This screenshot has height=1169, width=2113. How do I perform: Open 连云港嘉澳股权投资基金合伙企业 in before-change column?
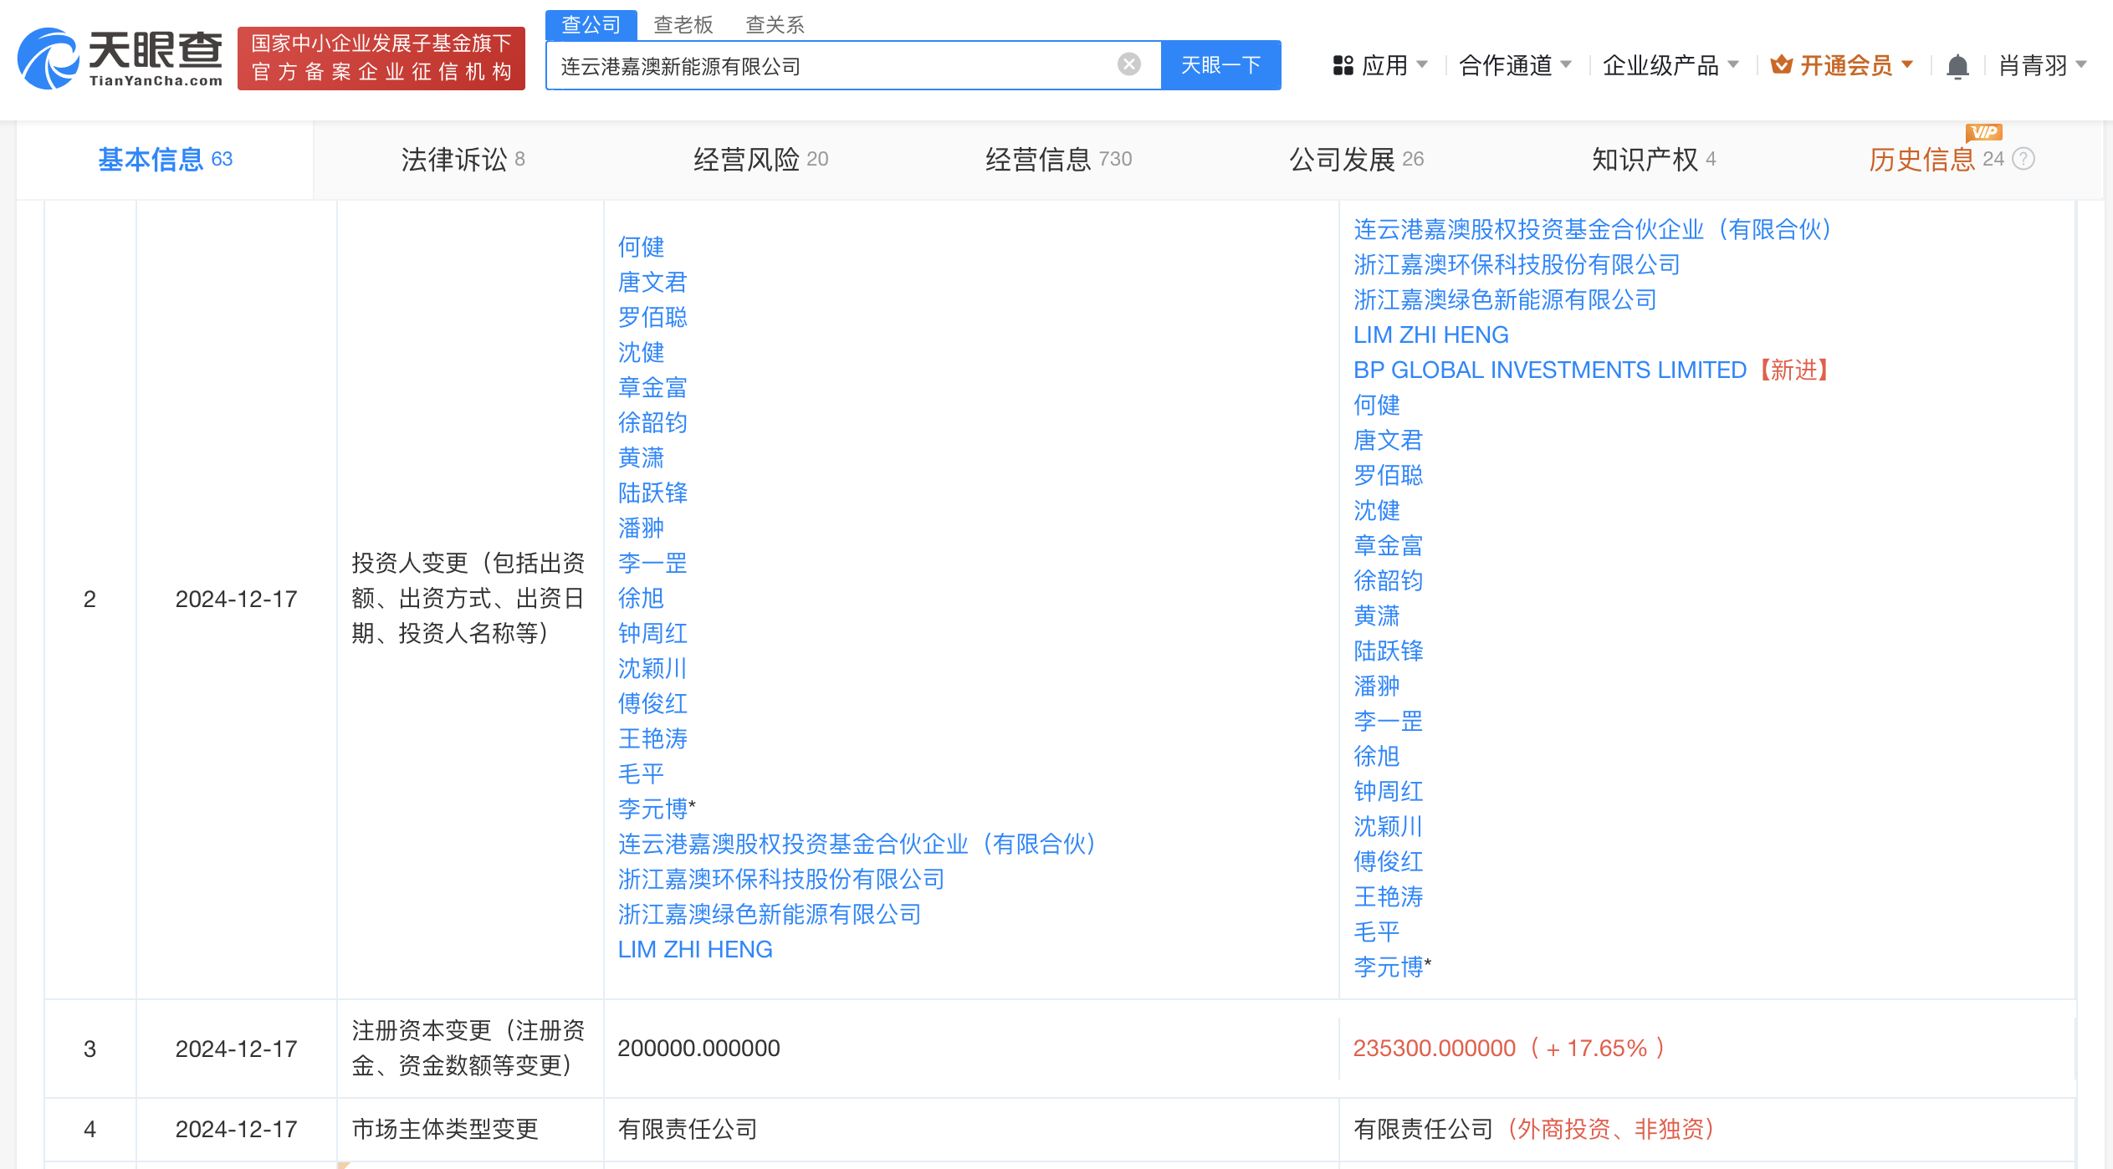coord(857,844)
